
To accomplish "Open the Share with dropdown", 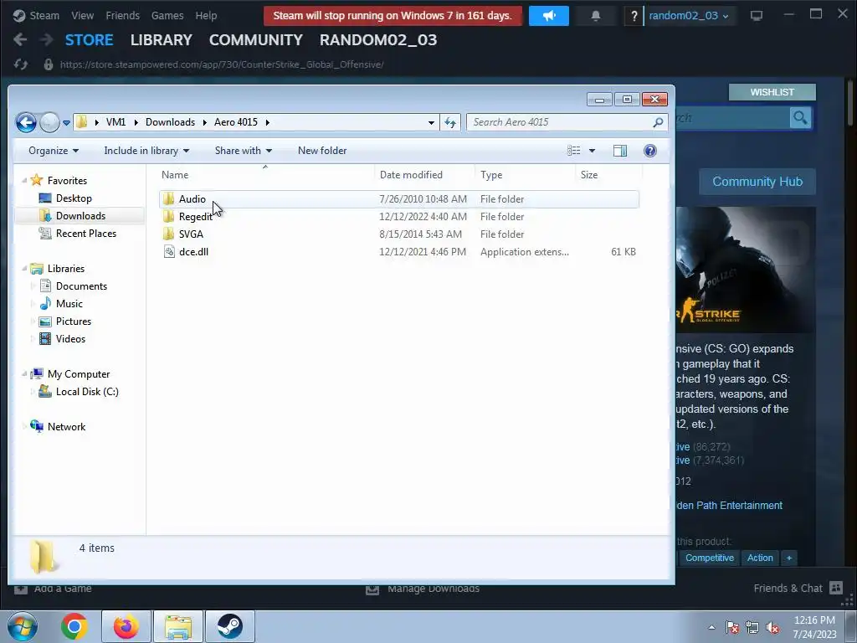I will coord(244,151).
